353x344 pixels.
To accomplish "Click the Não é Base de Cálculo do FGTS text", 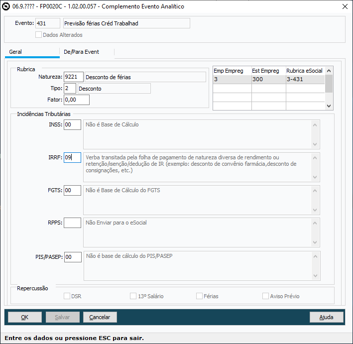I will (x=122, y=190).
